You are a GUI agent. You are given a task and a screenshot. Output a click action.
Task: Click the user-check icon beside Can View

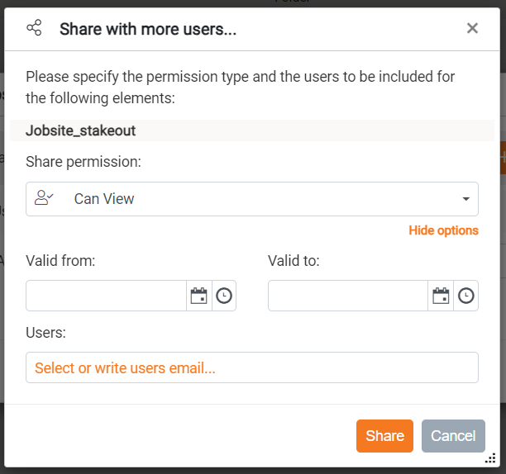coord(44,198)
